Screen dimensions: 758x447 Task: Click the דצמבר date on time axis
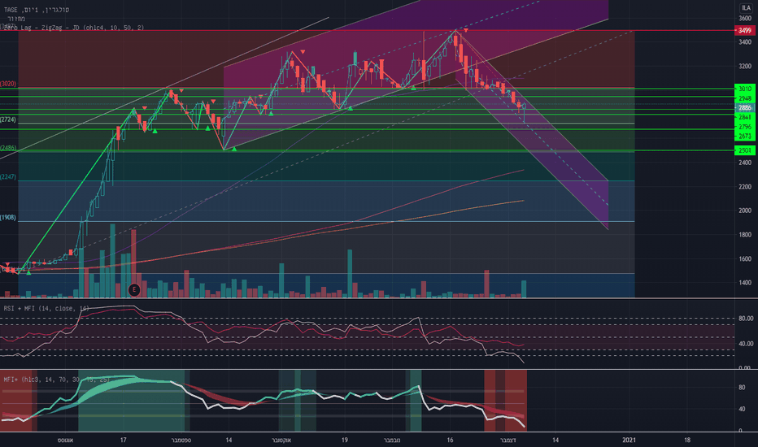(508, 440)
